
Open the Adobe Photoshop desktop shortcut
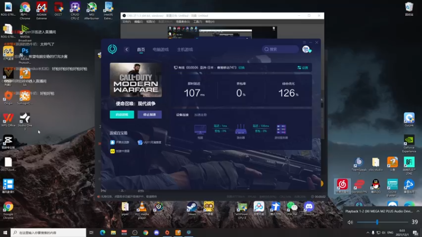pyautogui.click(x=25, y=56)
